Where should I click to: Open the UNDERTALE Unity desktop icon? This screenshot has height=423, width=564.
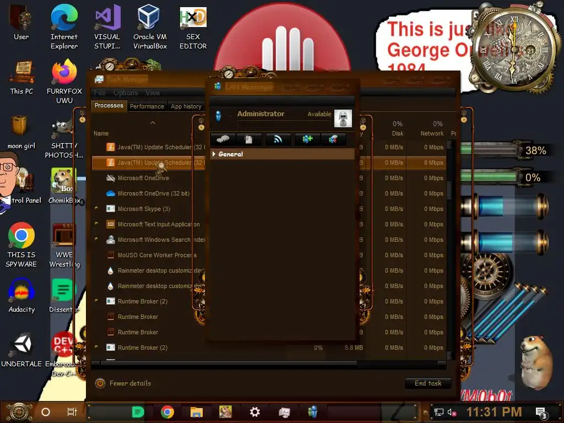pyautogui.click(x=21, y=350)
